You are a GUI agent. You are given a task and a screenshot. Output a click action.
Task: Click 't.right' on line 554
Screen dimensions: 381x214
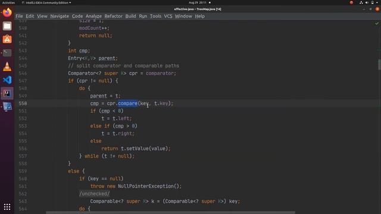122,133
